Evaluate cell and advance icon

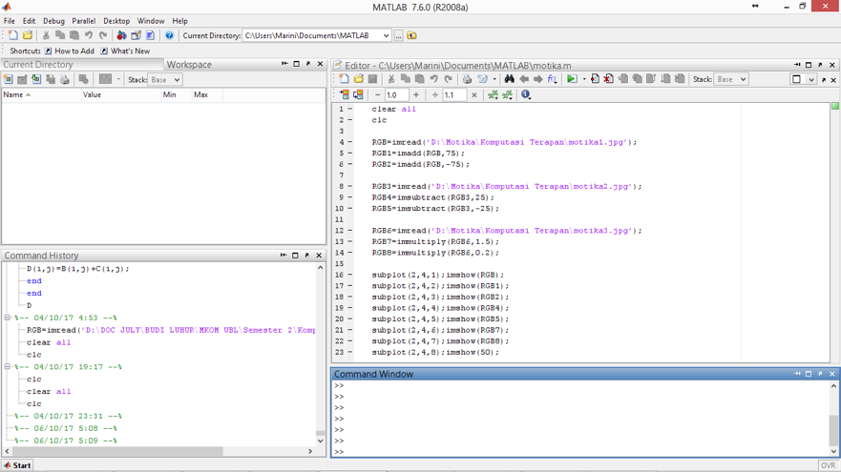pyautogui.click(x=358, y=94)
